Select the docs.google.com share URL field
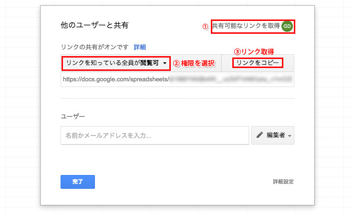353x214 pixels. (177, 79)
